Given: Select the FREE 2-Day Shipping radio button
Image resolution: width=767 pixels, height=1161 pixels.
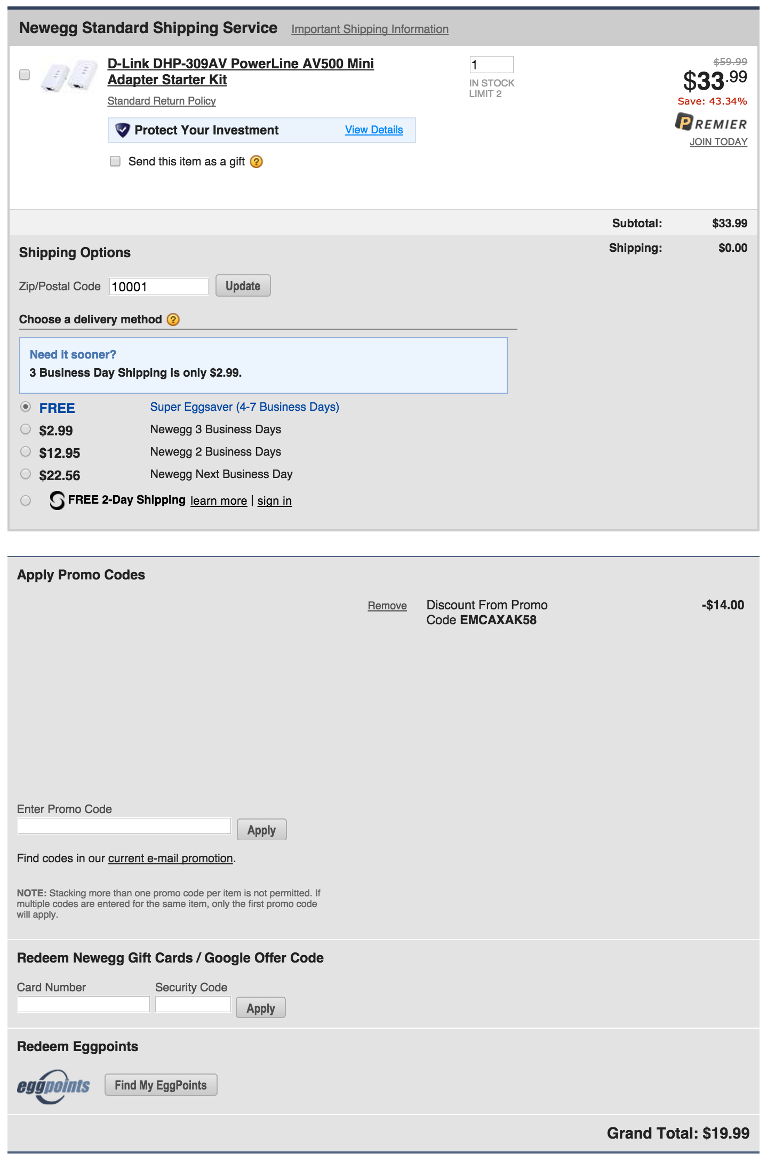Looking at the screenshot, I should click(26, 500).
